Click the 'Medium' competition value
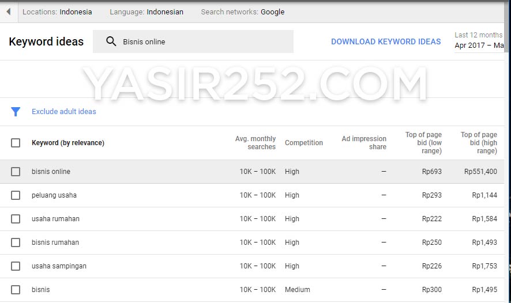The width and height of the screenshot is (511, 303). pyautogui.click(x=297, y=290)
